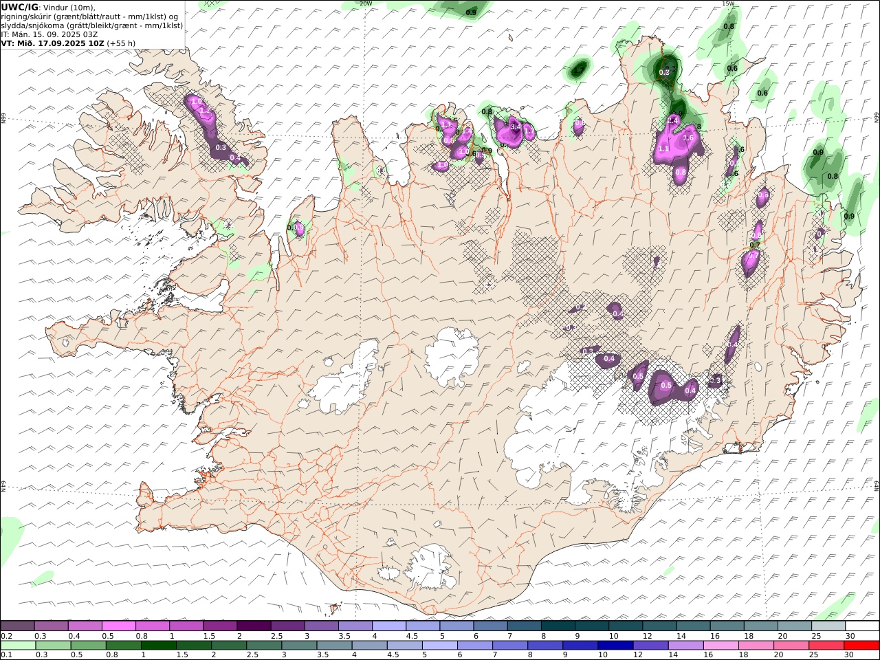Screen dimensions: 880x660
Task: Pick the 0.5 swatch in the lower rain legend
Action: (88, 646)
